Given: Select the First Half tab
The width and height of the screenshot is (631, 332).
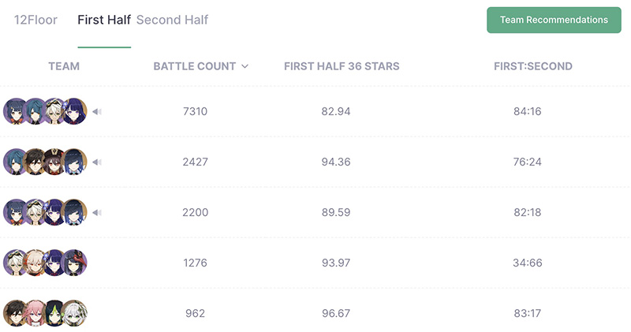Looking at the screenshot, I should 104,20.
